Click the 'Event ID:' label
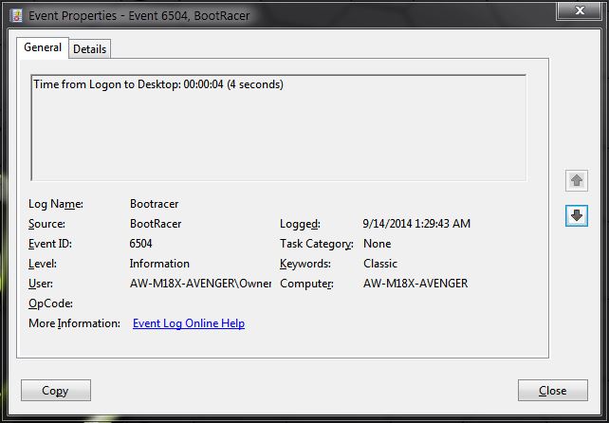The height and width of the screenshot is (423, 609). coord(50,244)
